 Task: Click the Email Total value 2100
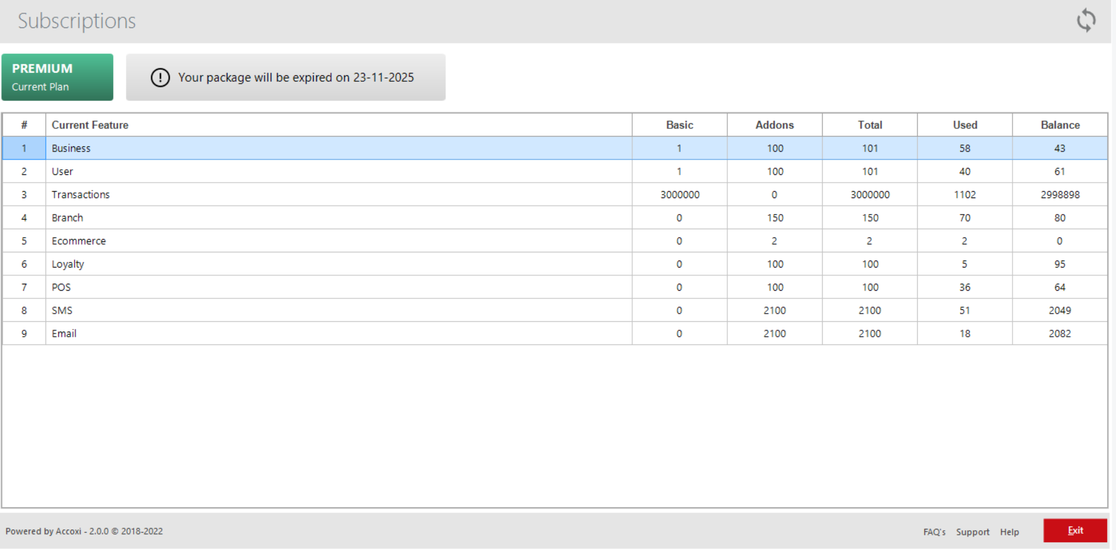point(870,333)
